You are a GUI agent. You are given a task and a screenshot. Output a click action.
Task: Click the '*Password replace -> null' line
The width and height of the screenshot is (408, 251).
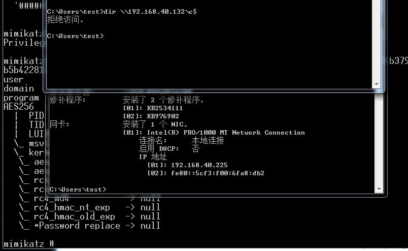[x=90, y=226]
